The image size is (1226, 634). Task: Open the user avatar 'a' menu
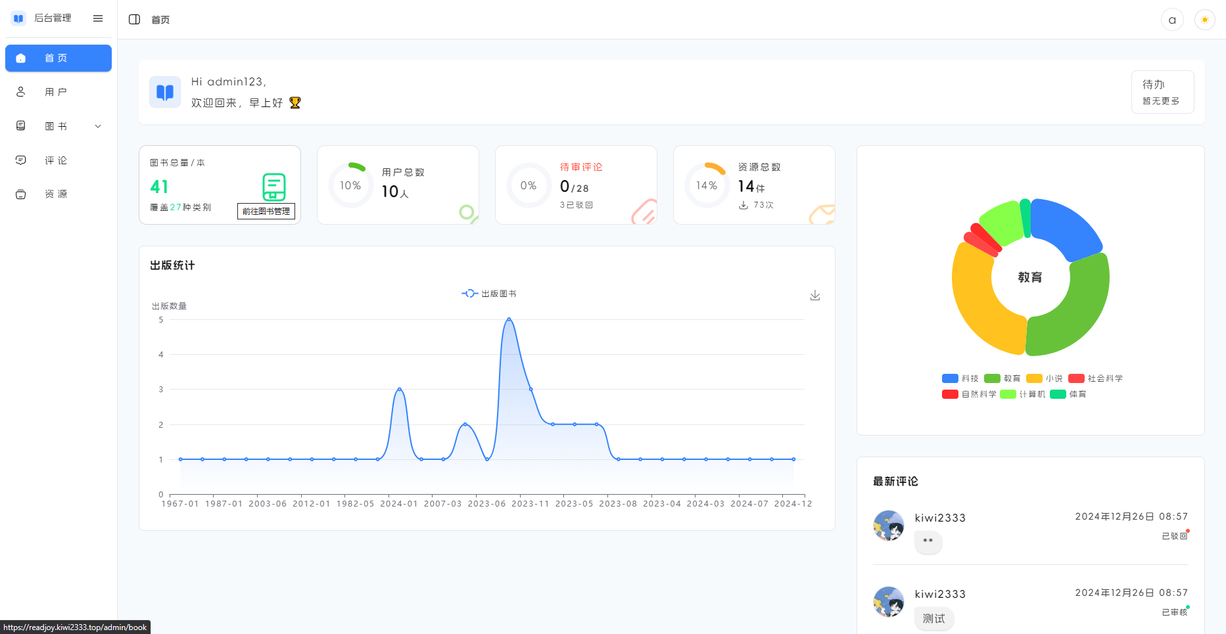[x=1172, y=20]
